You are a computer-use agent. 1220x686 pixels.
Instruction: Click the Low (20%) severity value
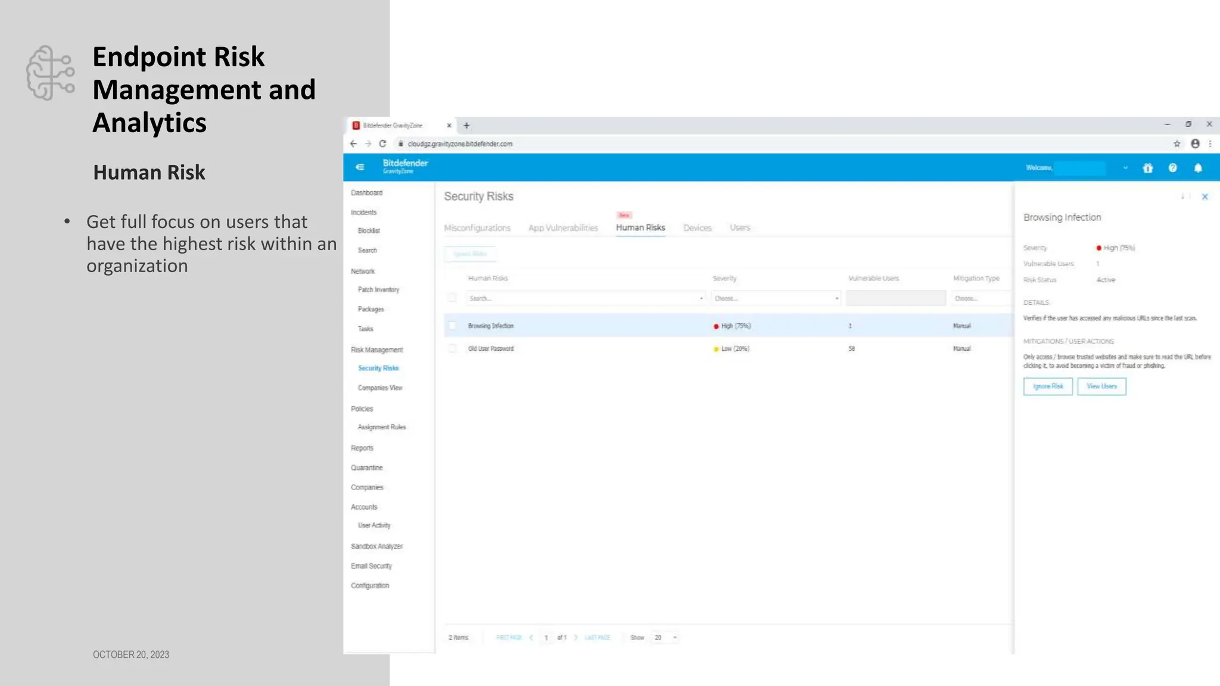tap(735, 349)
